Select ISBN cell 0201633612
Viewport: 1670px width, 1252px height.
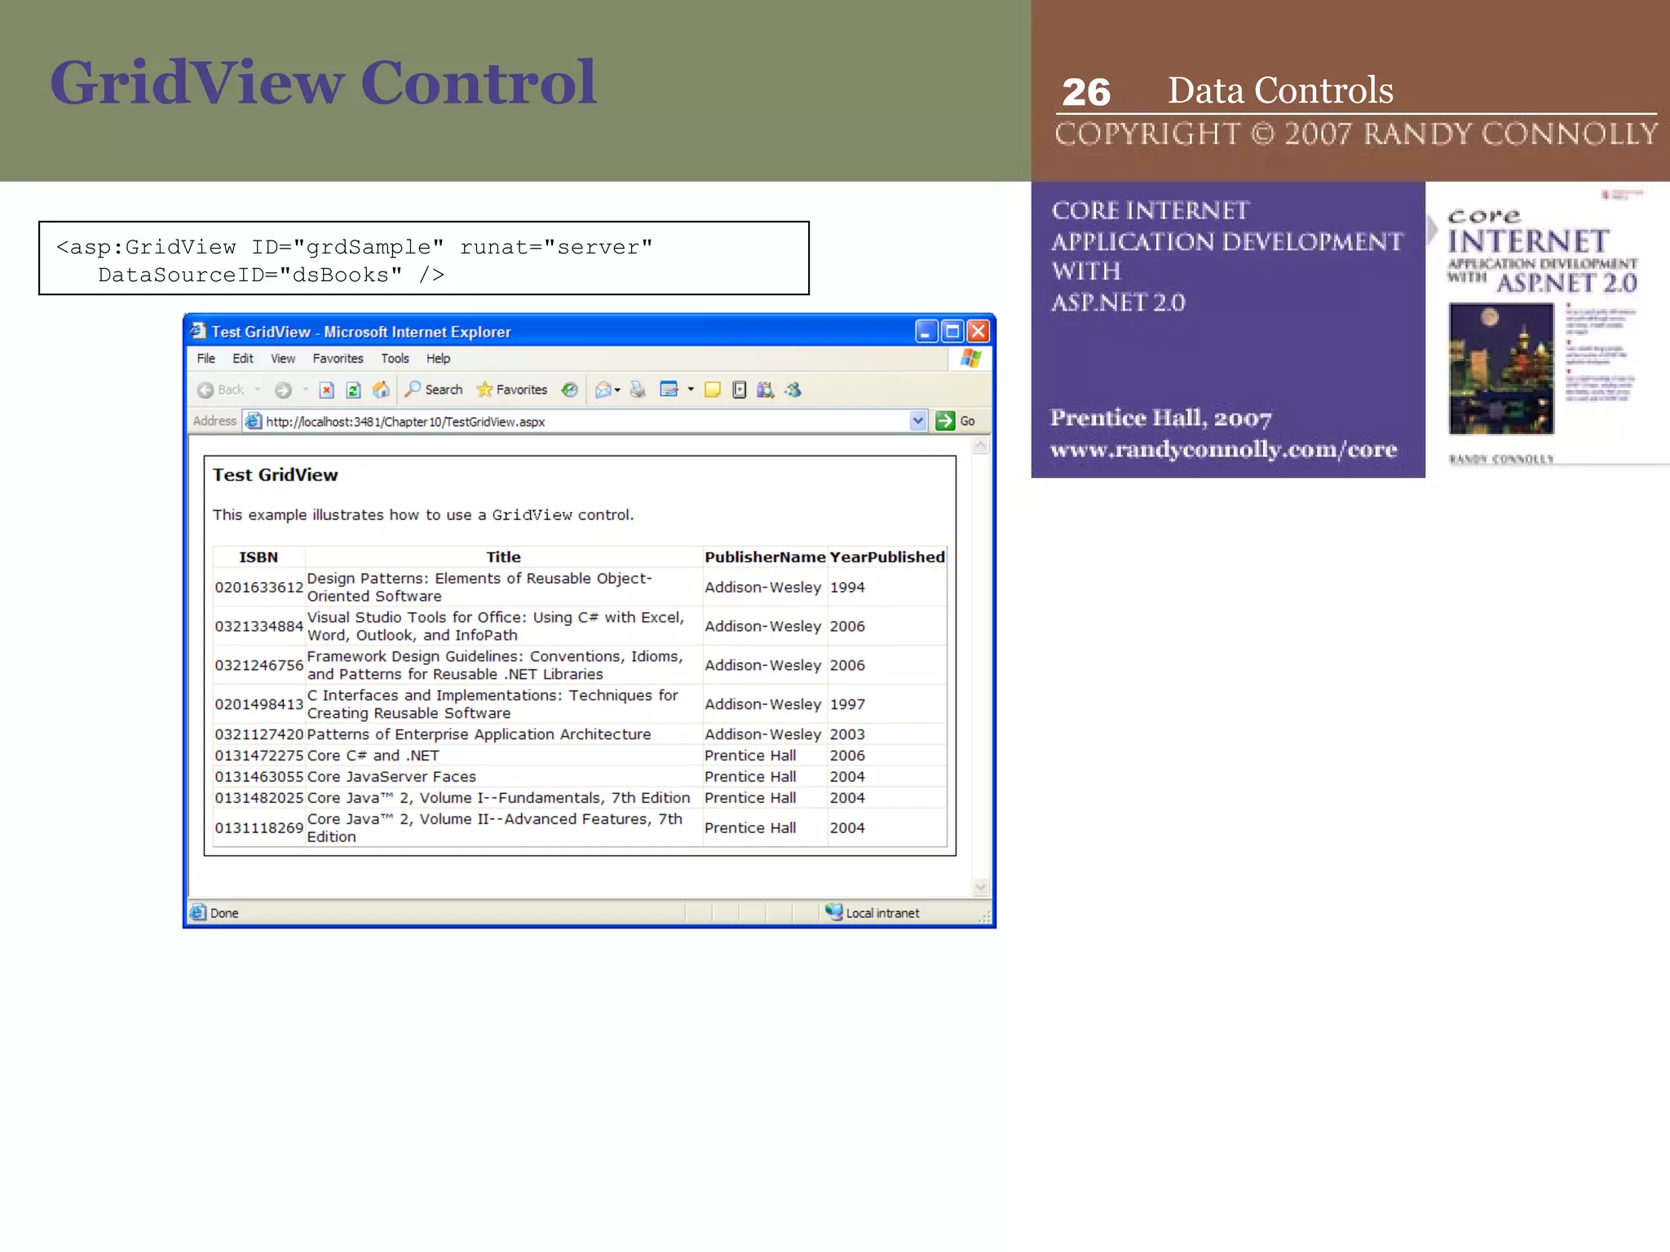pyautogui.click(x=258, y=587)
